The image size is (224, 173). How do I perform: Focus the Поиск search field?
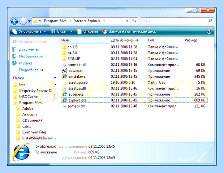(173, 21)
